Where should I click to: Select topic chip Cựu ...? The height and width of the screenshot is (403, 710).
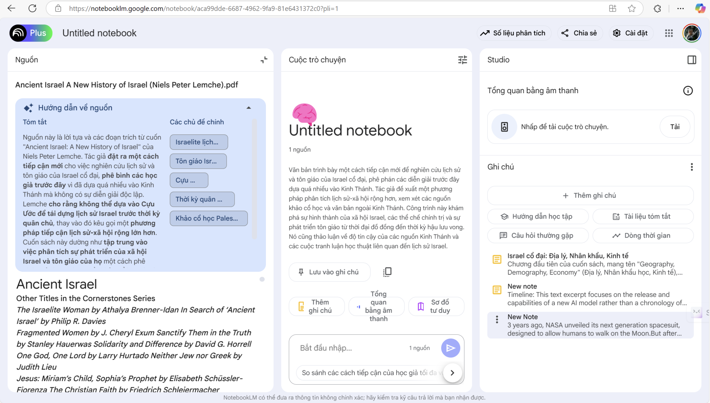click(189, 180)
